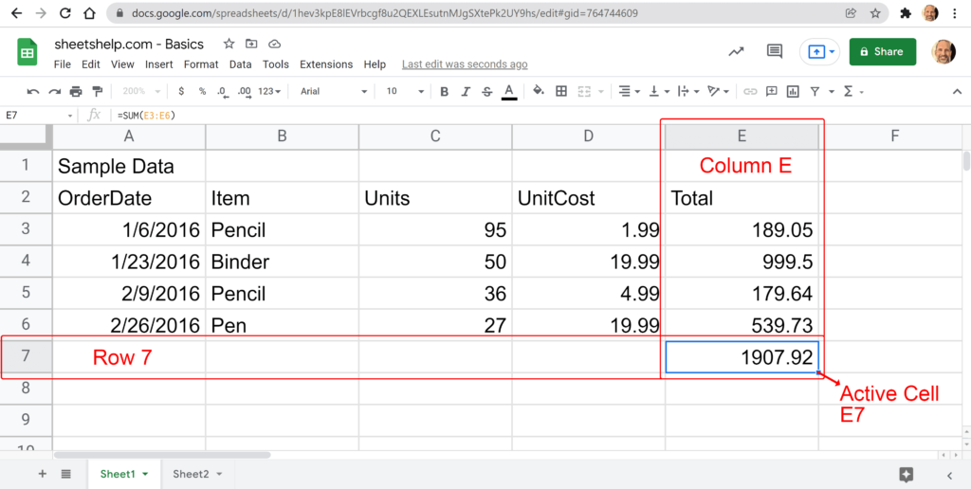Open comment history icon near Share
The image size is (971, 489).
[x=775, y=52]
